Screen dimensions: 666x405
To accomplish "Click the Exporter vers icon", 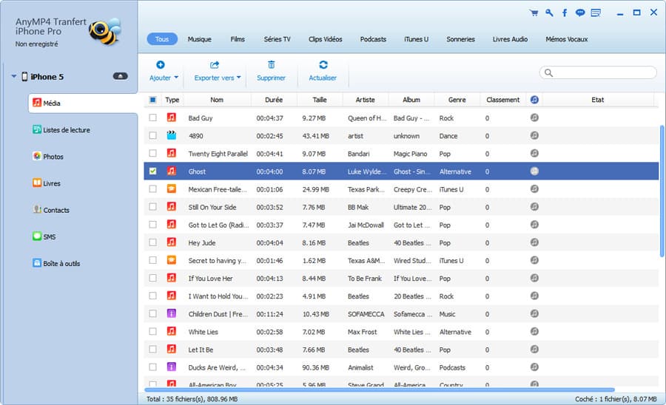I will click(215, 64).
